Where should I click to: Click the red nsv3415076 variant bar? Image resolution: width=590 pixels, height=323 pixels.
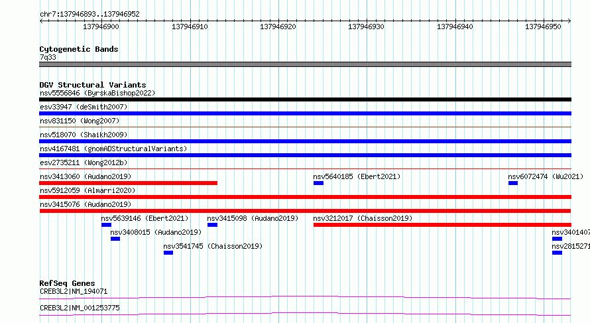[x=305, y=211]
